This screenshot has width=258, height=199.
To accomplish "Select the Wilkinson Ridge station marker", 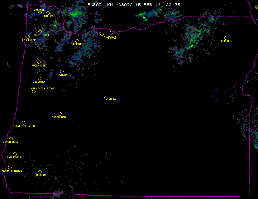I will 34,92.
